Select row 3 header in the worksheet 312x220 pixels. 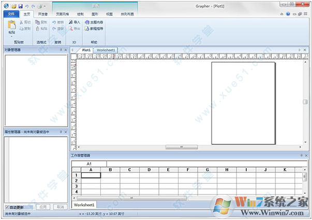tap(76, 186)
